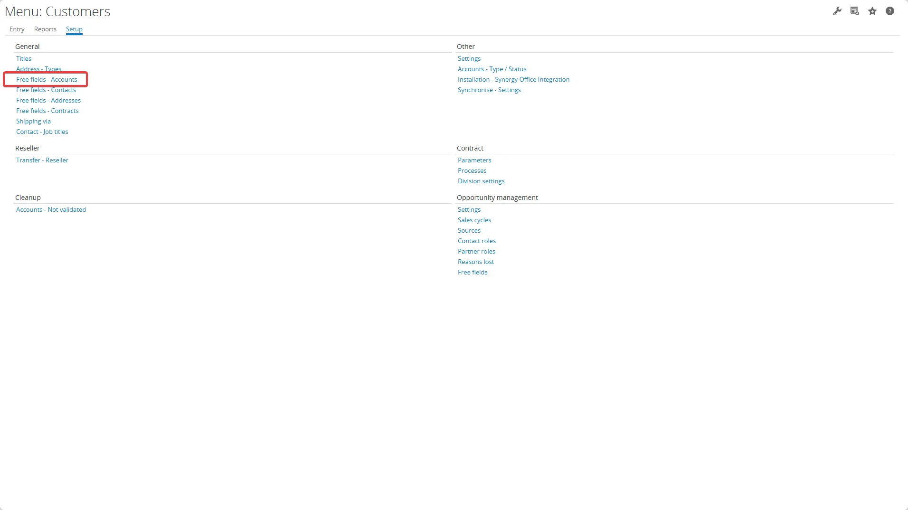908x510 pixels.
Task: Open the Titles setup link
Action: tap(24, 58)
